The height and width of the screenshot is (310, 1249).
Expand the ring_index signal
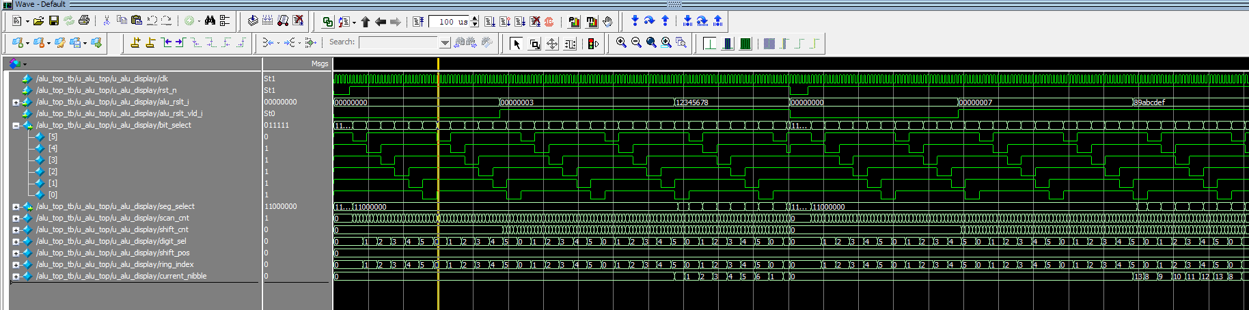tap(16, 265)
